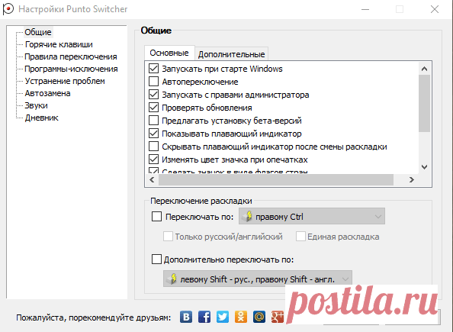Minimize the Punto Switcher settings window

(x=365, y=9)
